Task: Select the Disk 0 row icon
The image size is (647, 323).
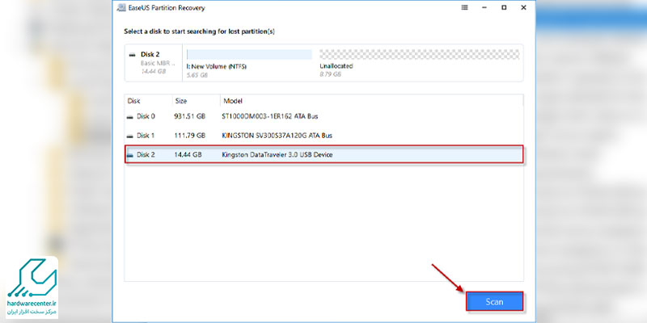Action: [130, 117]
